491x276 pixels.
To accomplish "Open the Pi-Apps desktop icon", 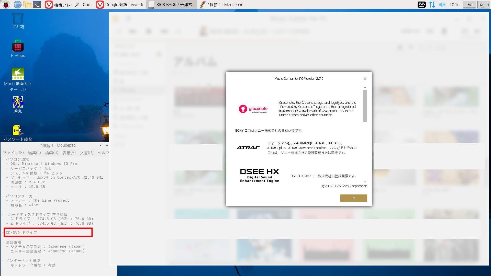I will point(18,47).
